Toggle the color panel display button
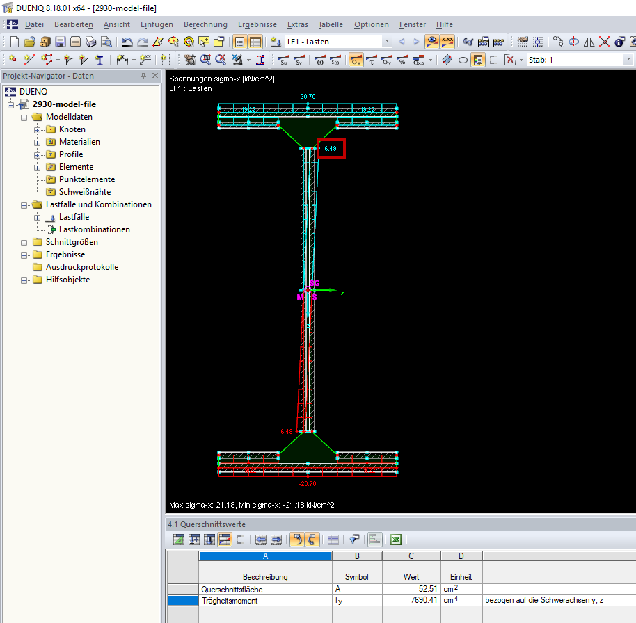The image size is (636, 623). click(478, 60)
